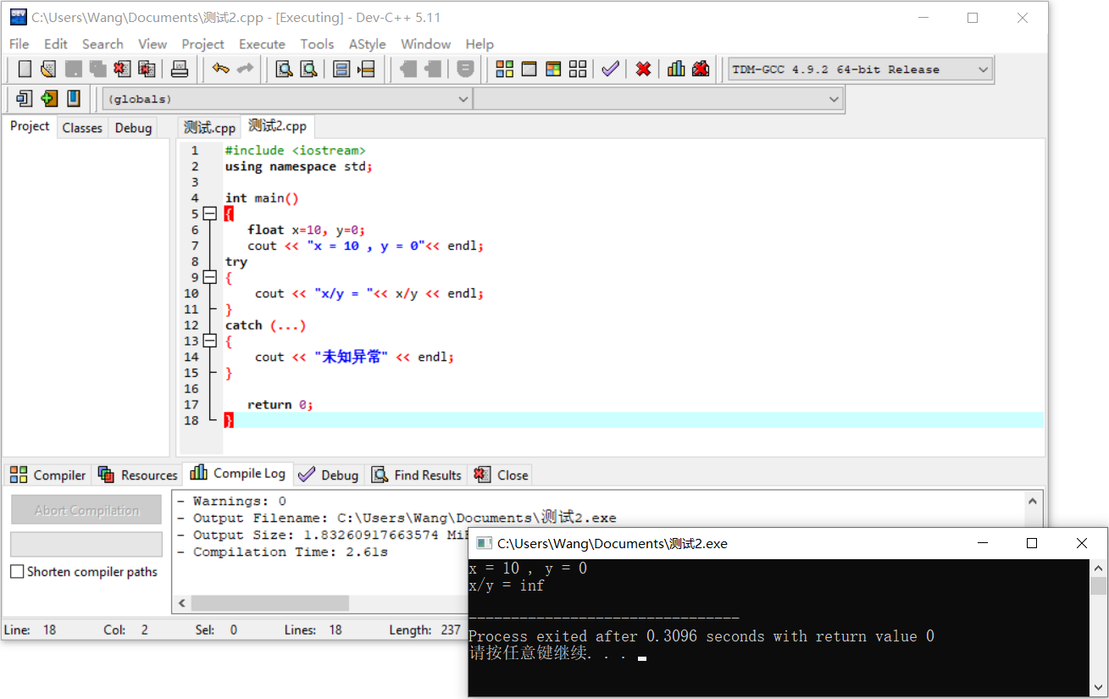The width and height of the screenshot is (1109, 699).
Task: Save the current file
Action: tap(73, 69)
